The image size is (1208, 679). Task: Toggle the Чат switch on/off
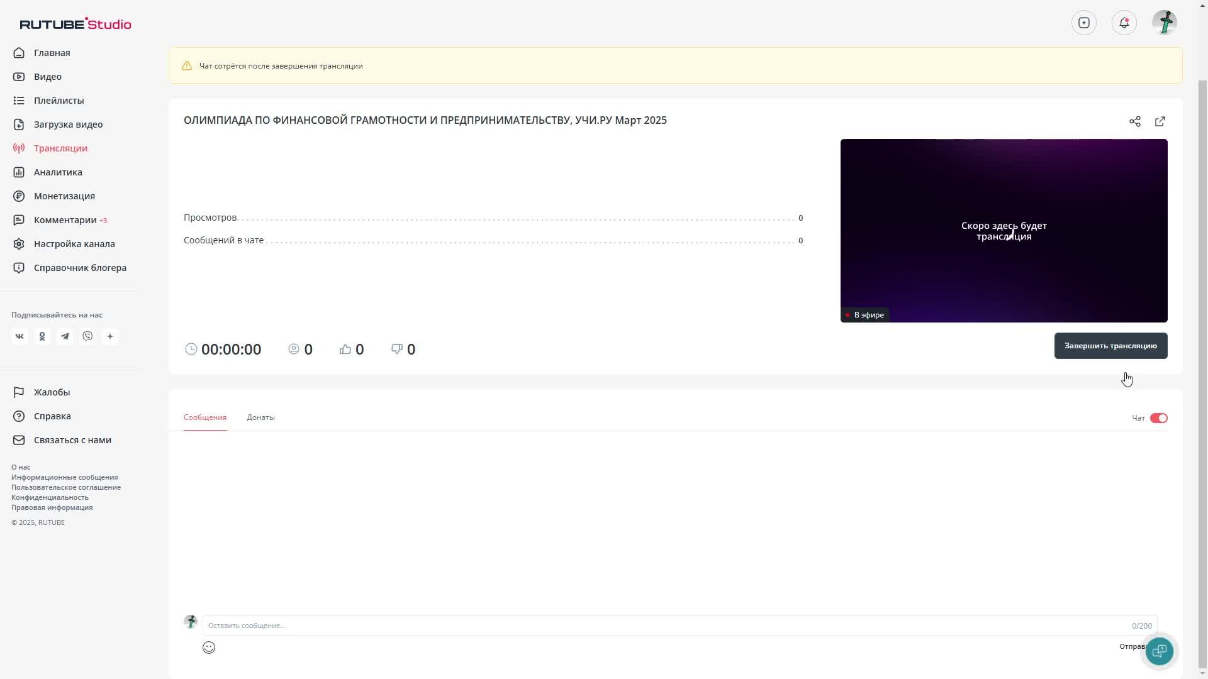coord(1159,418)
